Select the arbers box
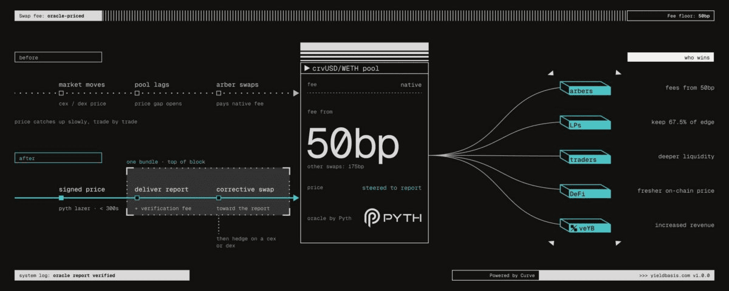729x291 pixels. pos(585,90)
